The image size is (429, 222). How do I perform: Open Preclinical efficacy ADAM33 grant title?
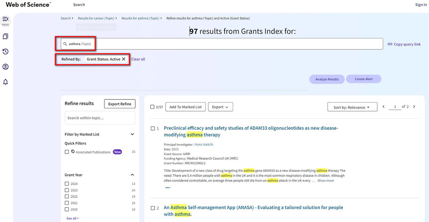pyautogui.click(x=251, y=131)
